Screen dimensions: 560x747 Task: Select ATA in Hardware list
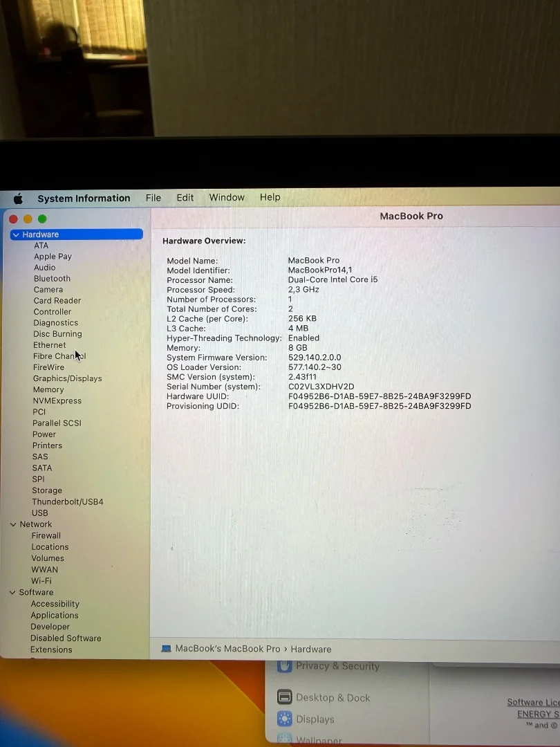41,246
